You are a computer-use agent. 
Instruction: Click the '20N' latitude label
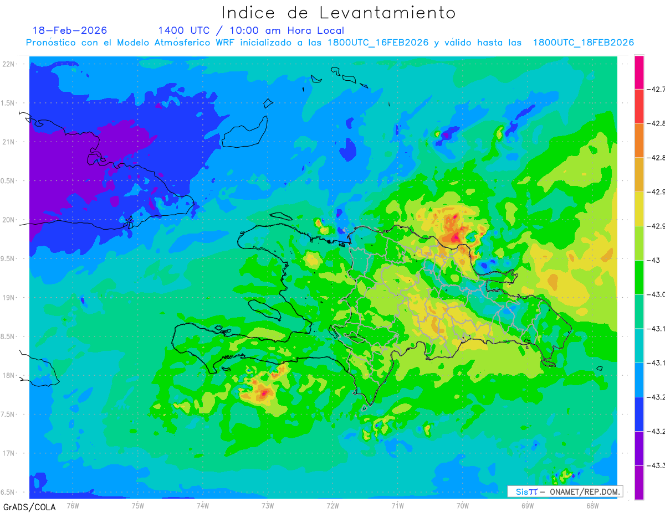coord(9,220)
